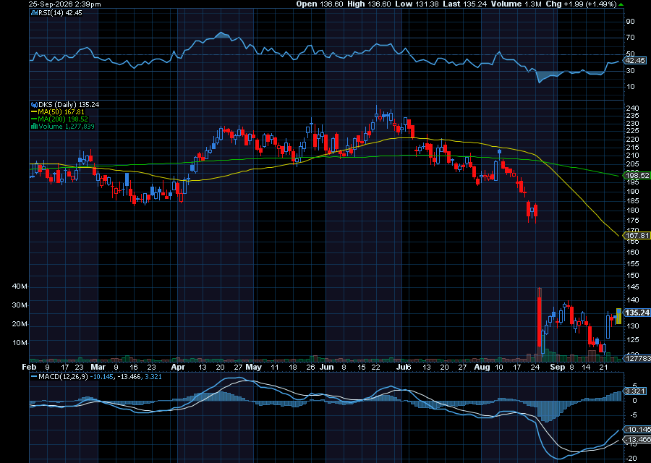The height and width of the screenshot is (463, 651).
Task: Select the DKS (Daily) 135.24 legend label
Action: 69,105
